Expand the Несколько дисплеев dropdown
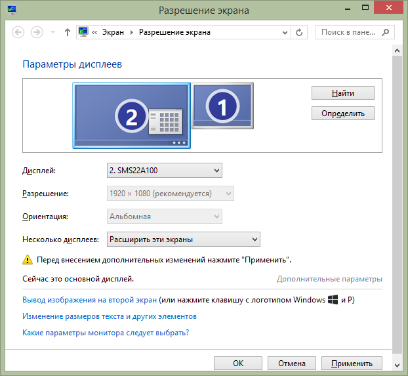This screenshot has height=376, width=408. click(x=183, y=239)
